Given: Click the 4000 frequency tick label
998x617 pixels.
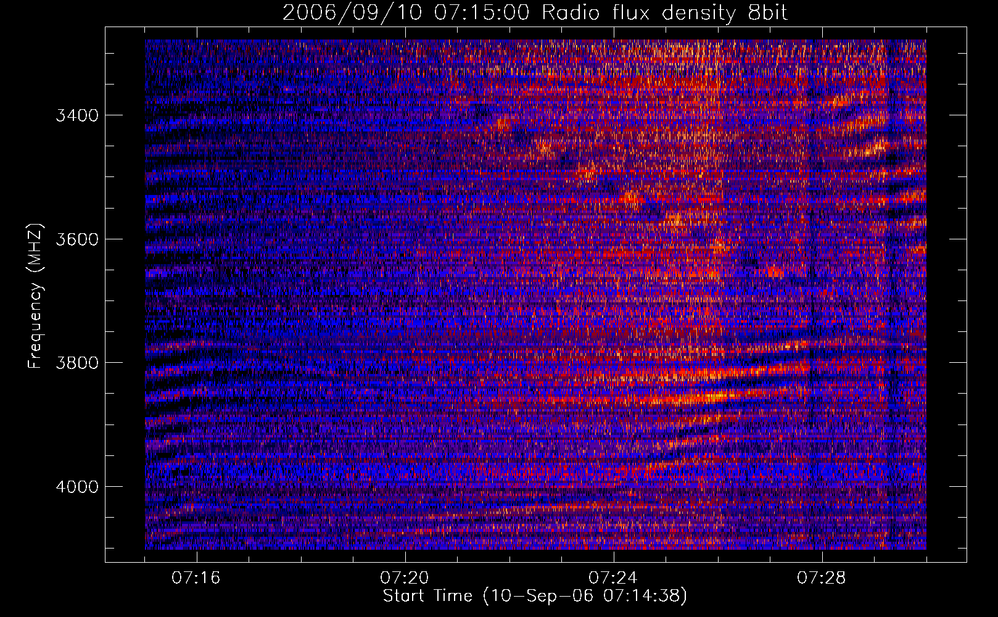Looking at the screenshot, I should tap(77, 486).
